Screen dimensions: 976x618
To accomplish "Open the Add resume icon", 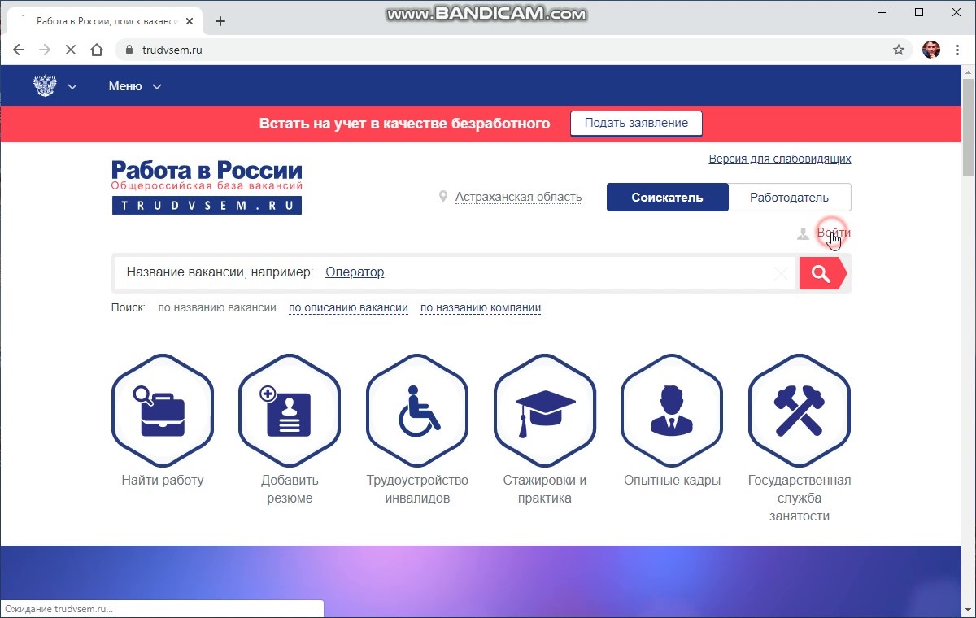I will [290, 410].
